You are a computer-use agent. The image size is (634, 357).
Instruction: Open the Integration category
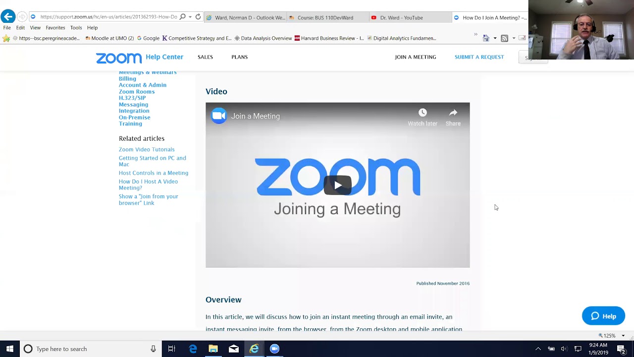click(x=134, y=111)
